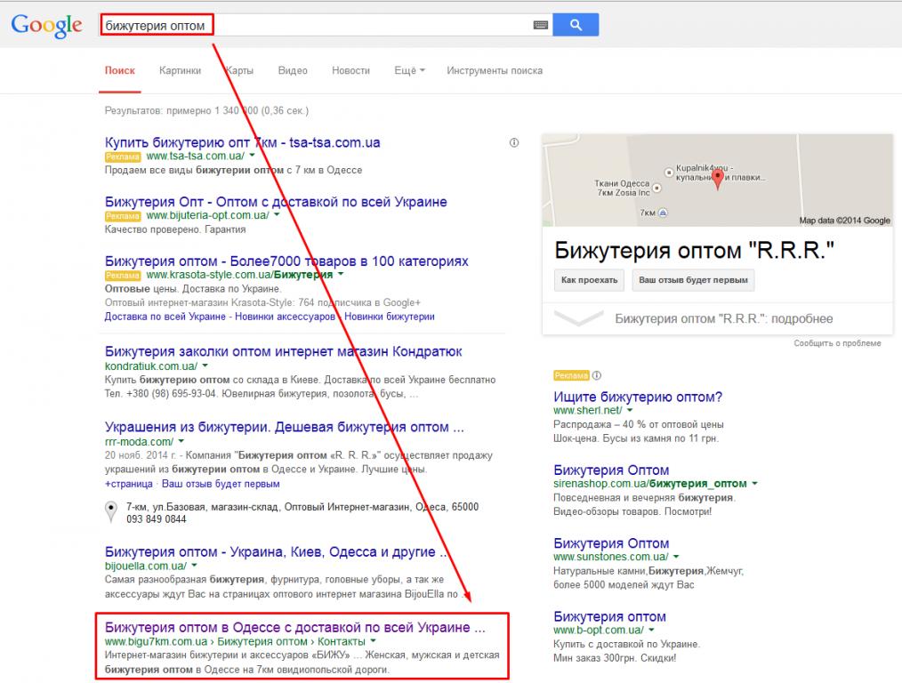This screenshot has width=902, height=683.
Task: Click the location pin icon beside the 7-км address
Action: [x=111, y=511]
